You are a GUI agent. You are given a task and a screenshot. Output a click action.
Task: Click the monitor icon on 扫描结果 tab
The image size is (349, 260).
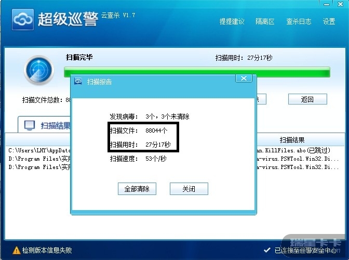click(x=30, y=126)
